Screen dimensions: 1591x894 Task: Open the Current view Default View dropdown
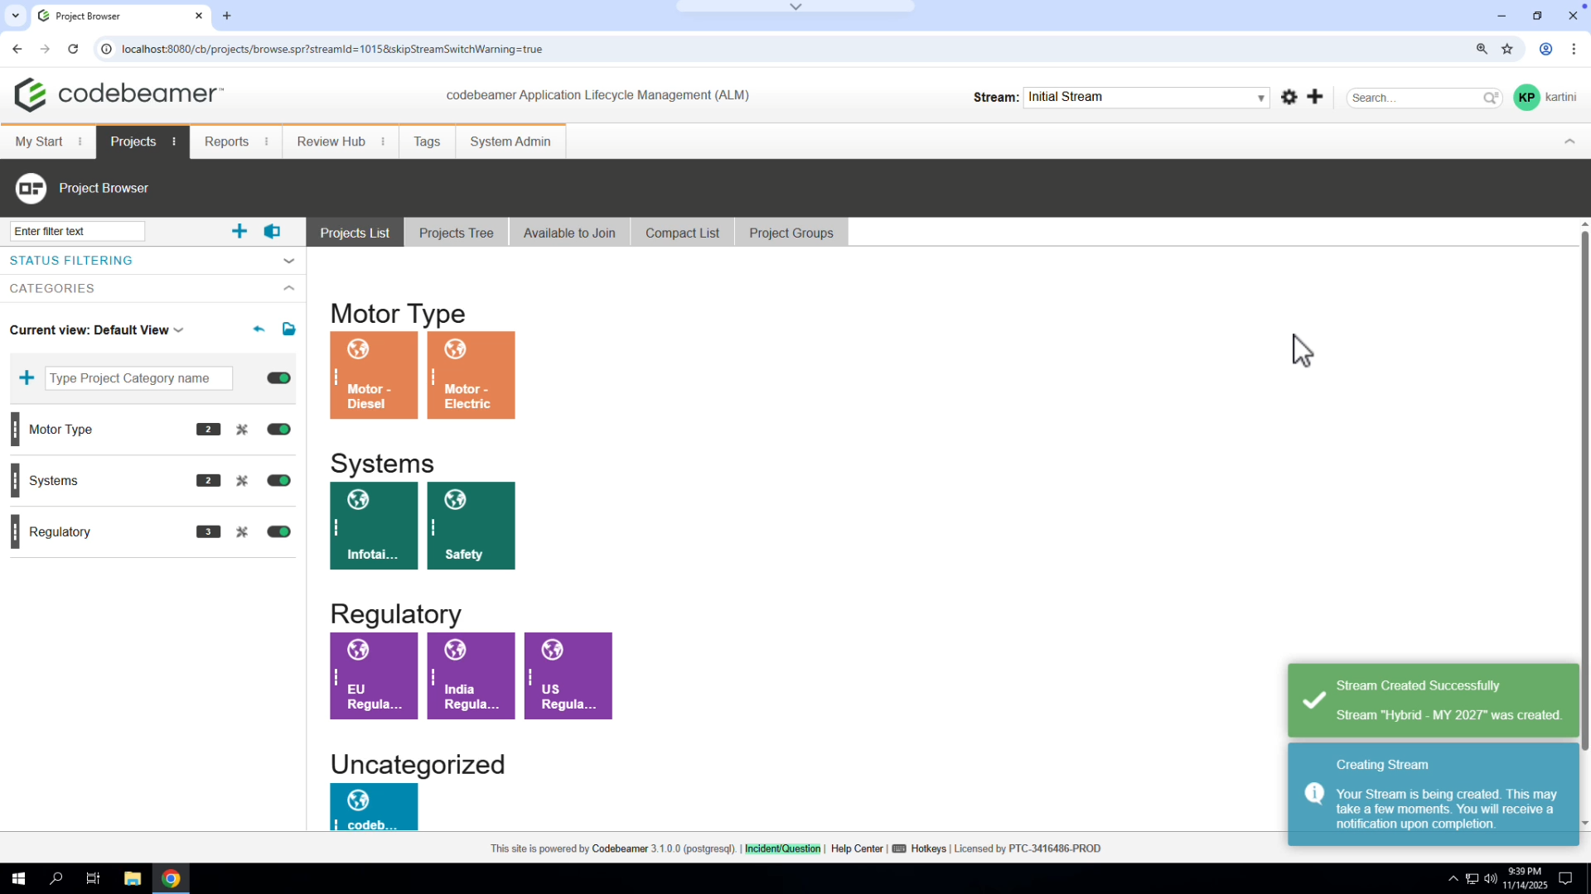click(x=96, y=330)
